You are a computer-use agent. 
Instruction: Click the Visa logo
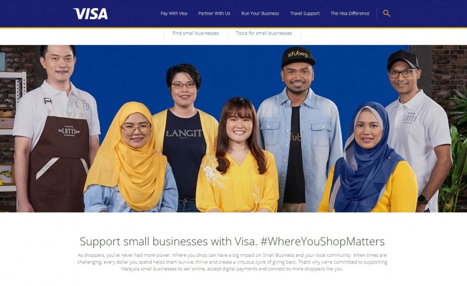90,13
